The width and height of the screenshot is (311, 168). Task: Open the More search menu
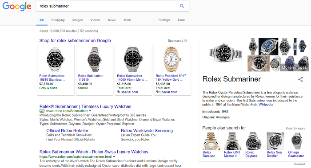click(x=127, y=20)
